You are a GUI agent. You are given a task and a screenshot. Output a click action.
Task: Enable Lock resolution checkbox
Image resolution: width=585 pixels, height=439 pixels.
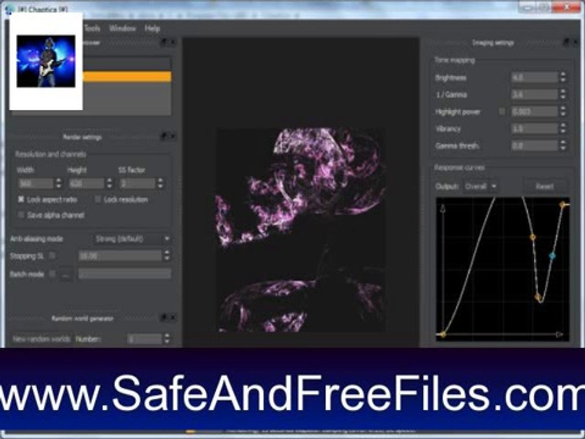tap(97, 199)
